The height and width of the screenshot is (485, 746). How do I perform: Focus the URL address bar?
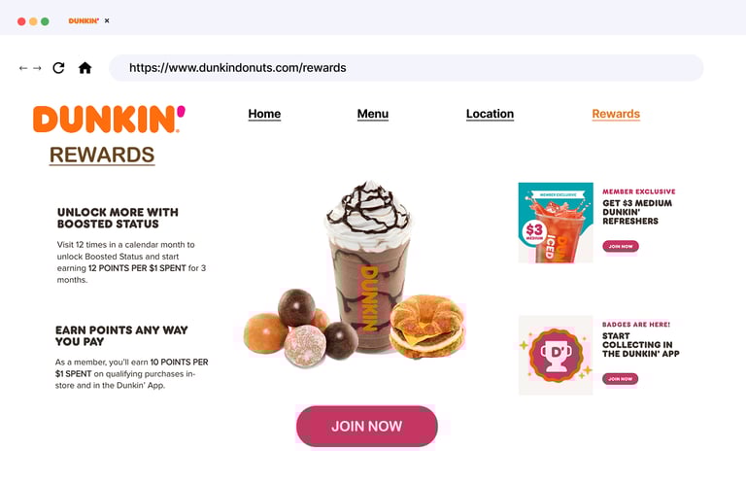tap(406, 68)
